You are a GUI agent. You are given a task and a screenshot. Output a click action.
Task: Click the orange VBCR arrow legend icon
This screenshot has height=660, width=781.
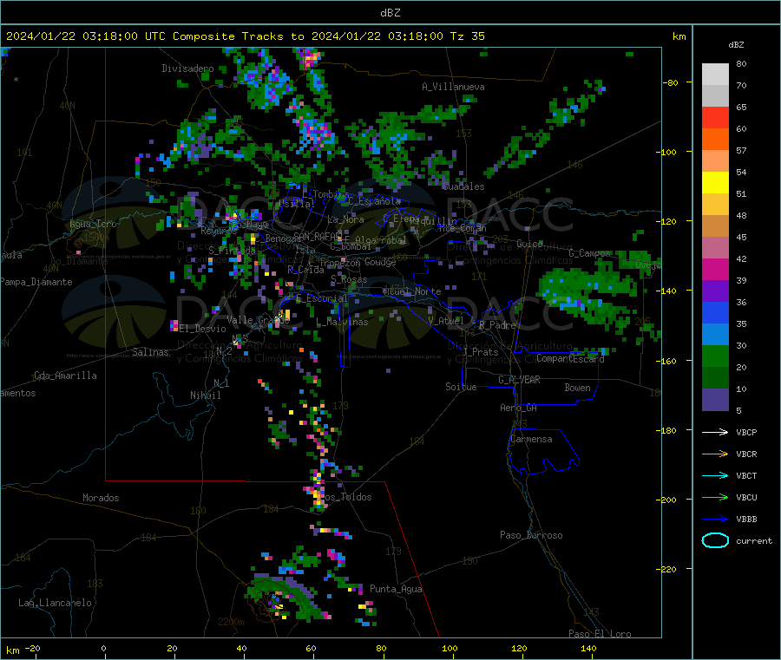[715, 454]
